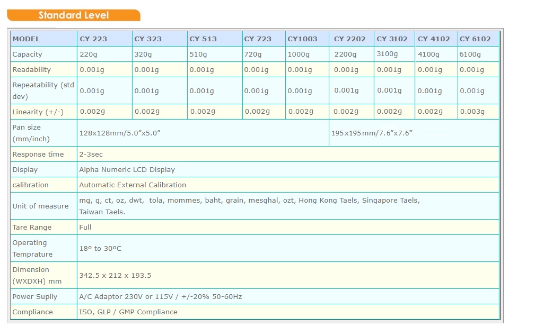Select the Operating Temprature label

tap(32, 248)
